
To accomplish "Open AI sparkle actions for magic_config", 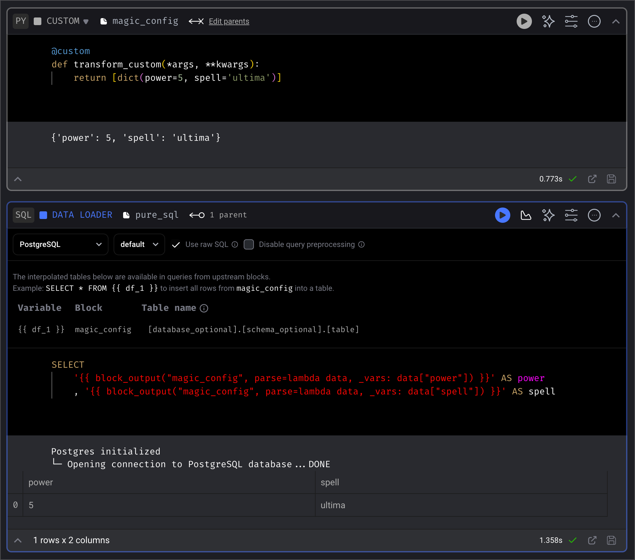I will tap(548, 21).
